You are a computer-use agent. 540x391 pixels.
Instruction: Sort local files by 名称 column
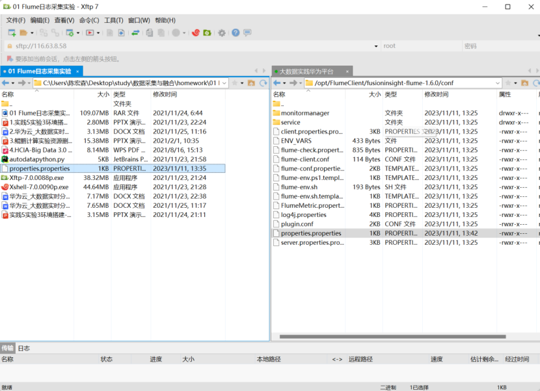click(x=37, y=94)
